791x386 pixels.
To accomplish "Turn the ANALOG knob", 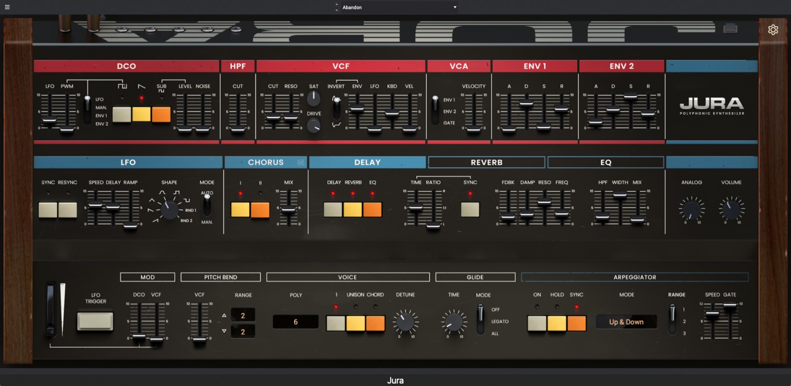I will [692, 209].
